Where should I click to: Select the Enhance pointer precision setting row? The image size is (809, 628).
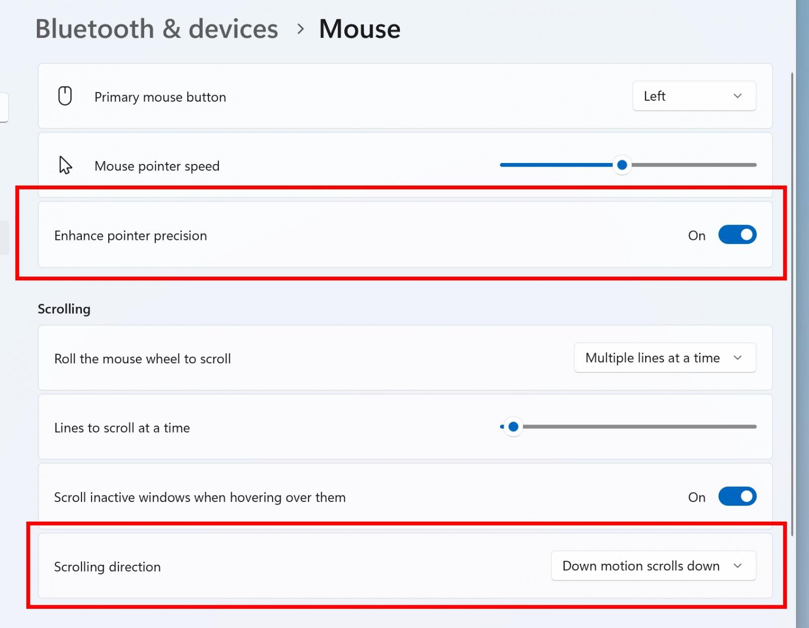pyautogui.click(x=354, y=234)
